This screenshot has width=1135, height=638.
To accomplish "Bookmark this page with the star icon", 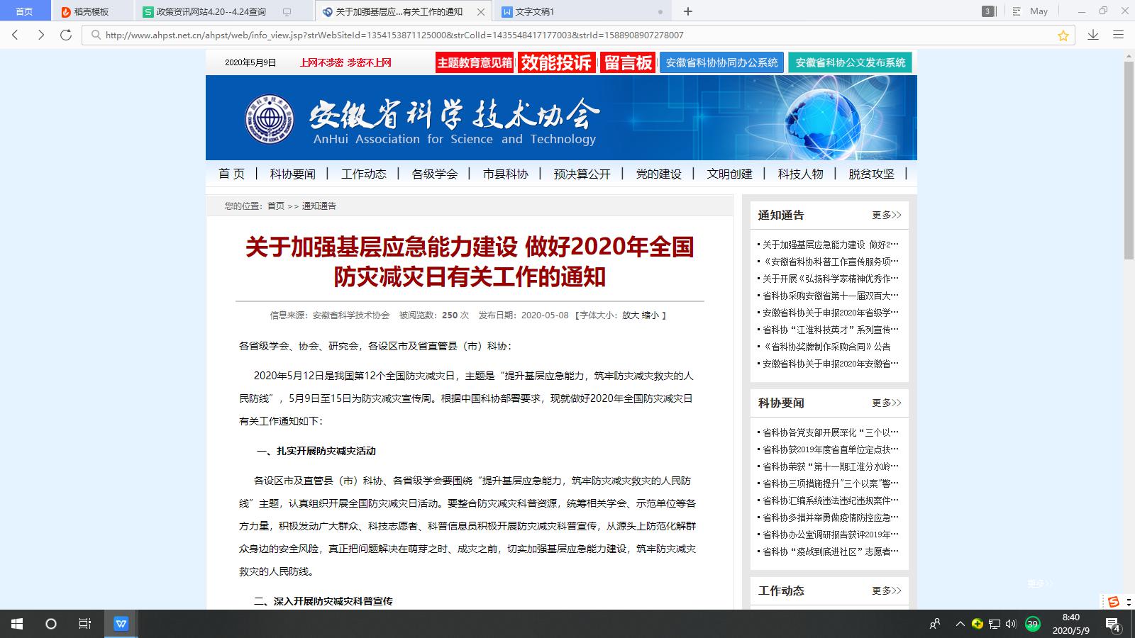I will (x=1063, y=35).
